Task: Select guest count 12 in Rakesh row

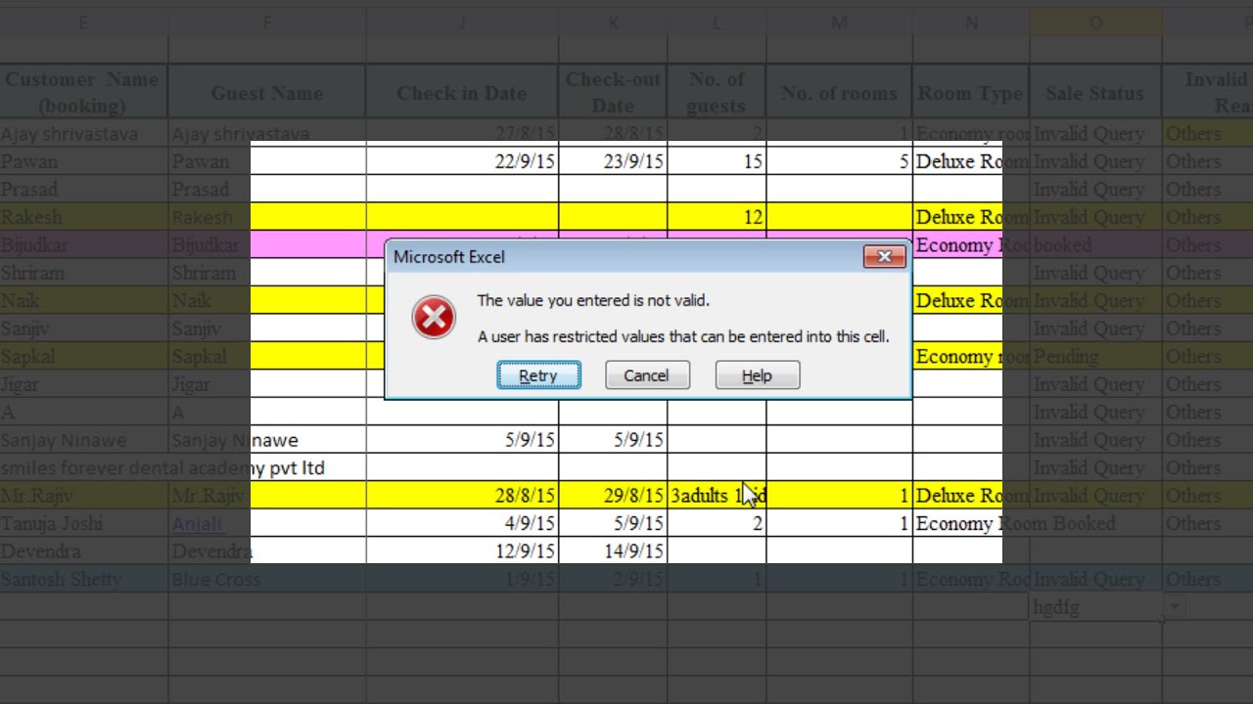Action: (x=717, y=217)
